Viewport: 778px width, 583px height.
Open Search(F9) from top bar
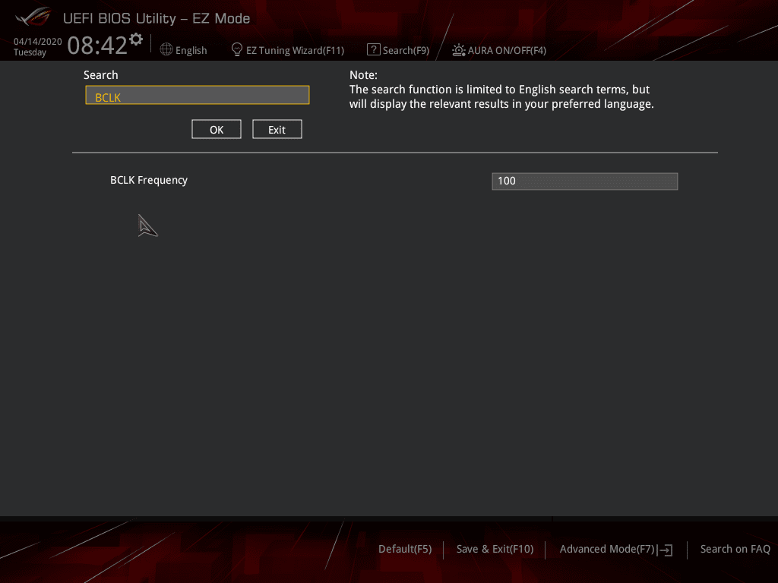tap(406, 50)
